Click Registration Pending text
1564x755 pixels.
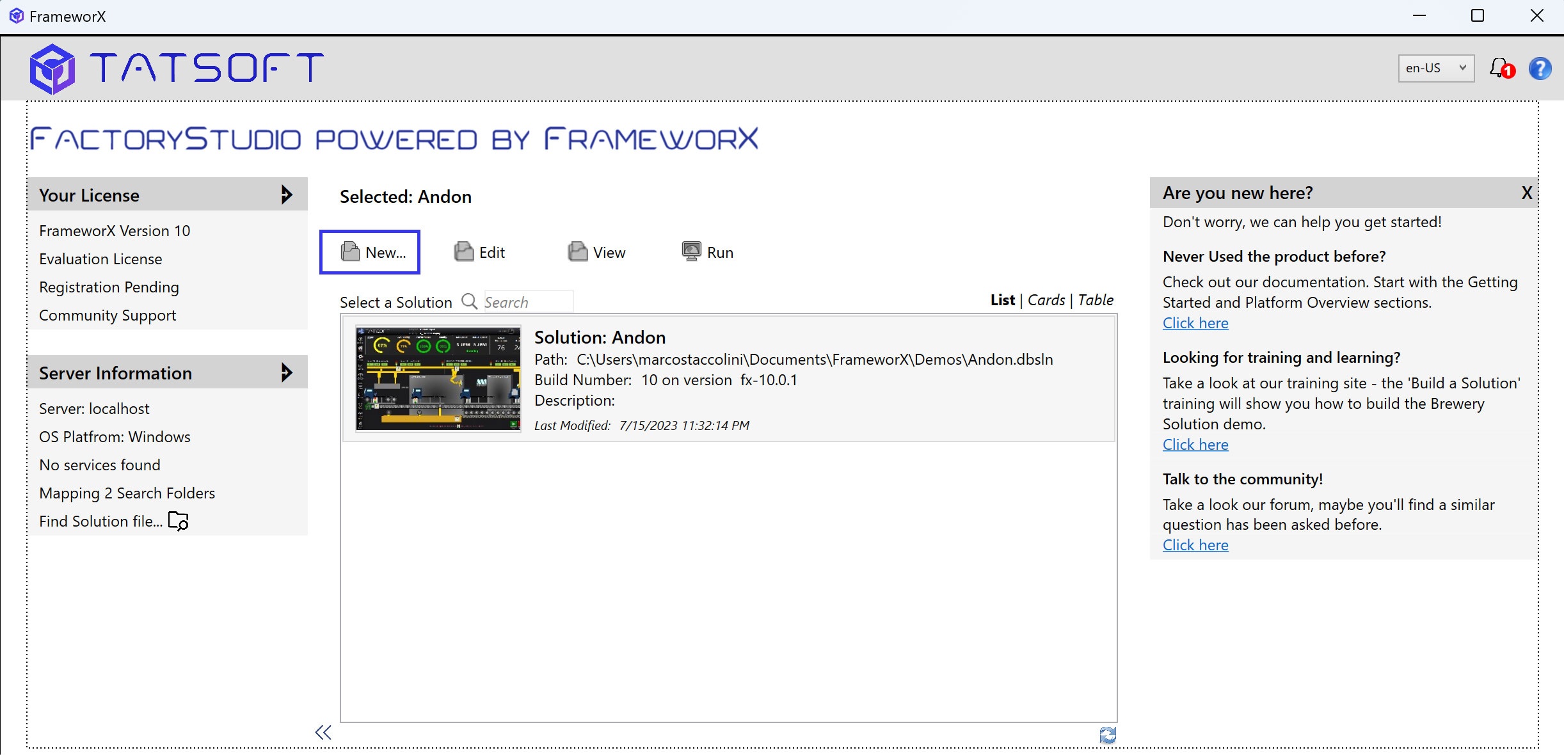pyautogui.click(x=109, y=287)
